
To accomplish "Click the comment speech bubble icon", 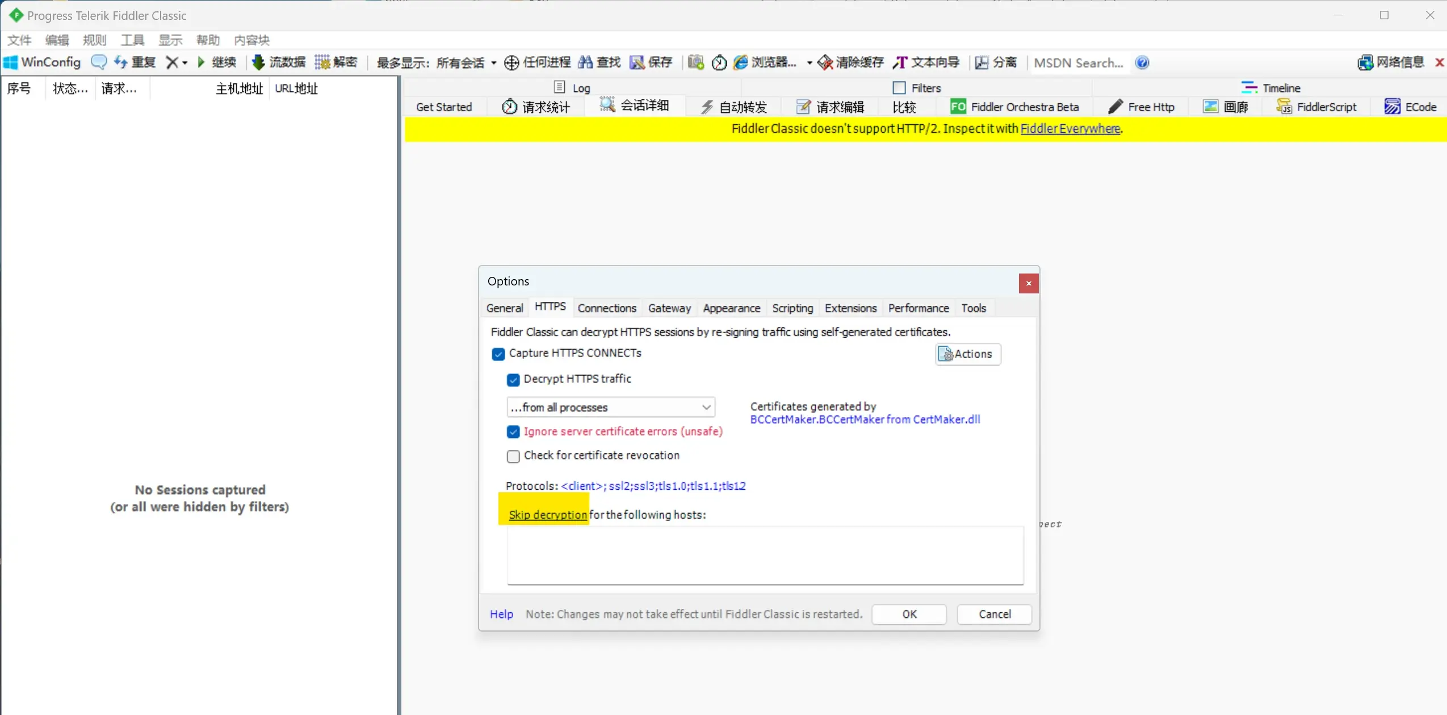I will tap(99, 62).
